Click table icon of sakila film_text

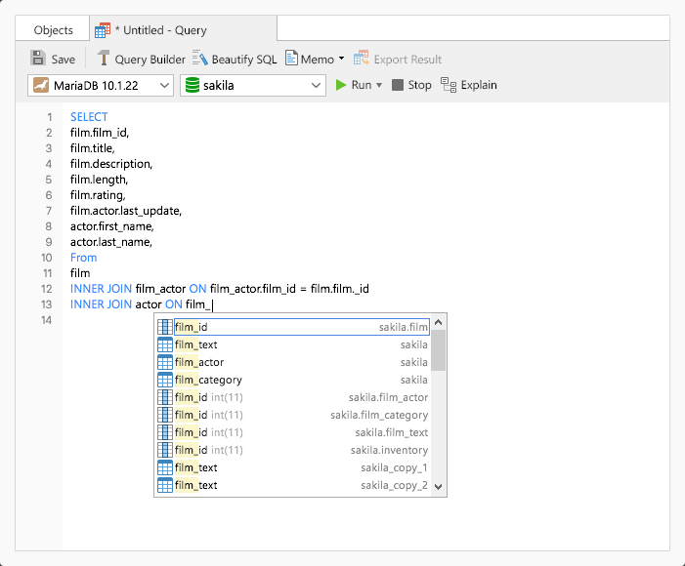point(165,344)
